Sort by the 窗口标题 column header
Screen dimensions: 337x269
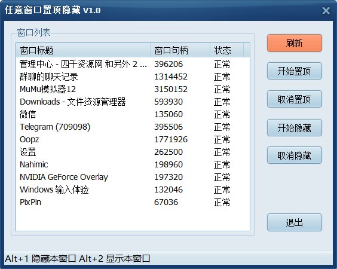coord(83,50)
